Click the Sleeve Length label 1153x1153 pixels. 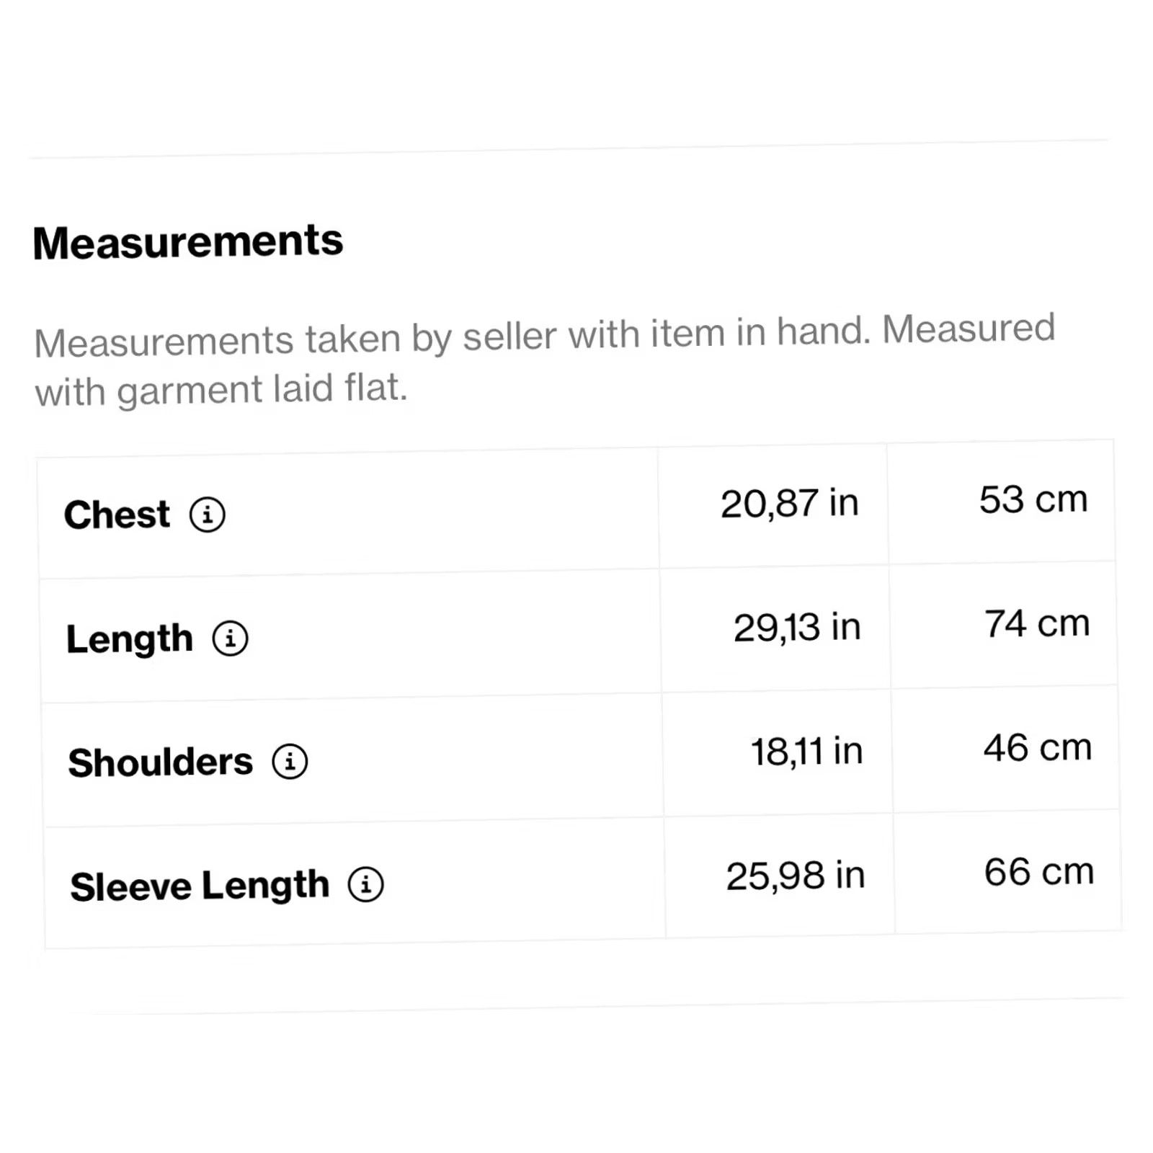tap(200, 886)
